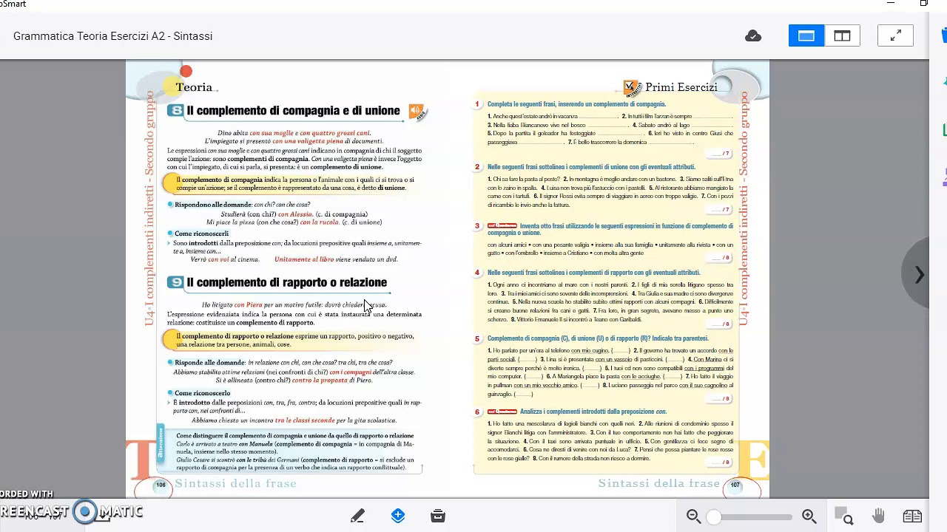Click the zoom level slider handle
Image resolution: width=947 pixels, height=532 pixels.
tap(713, 516)
